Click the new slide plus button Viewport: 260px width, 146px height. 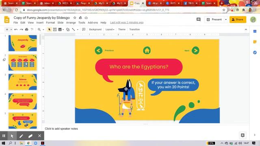(7, 30)
